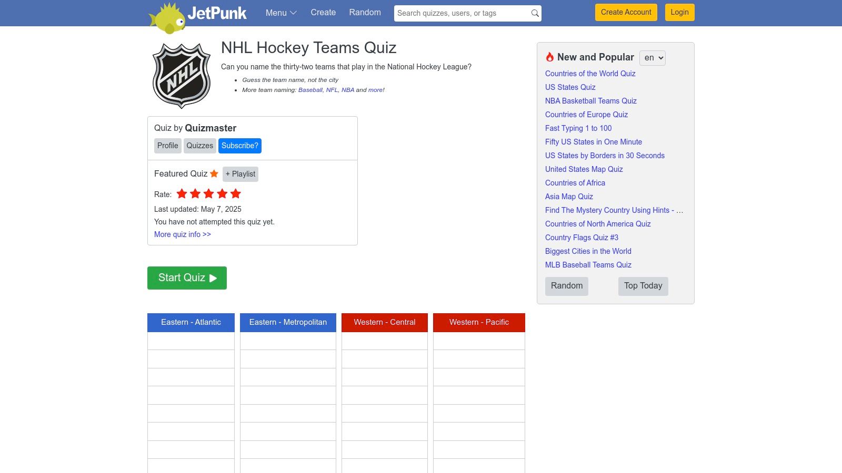Click the Create menu item
The image size is (842, 473).
tap(323, 13)
